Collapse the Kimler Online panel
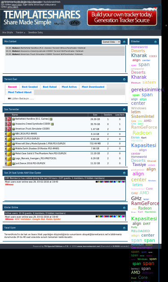This screenshot has width=168, height=282. 124,208
